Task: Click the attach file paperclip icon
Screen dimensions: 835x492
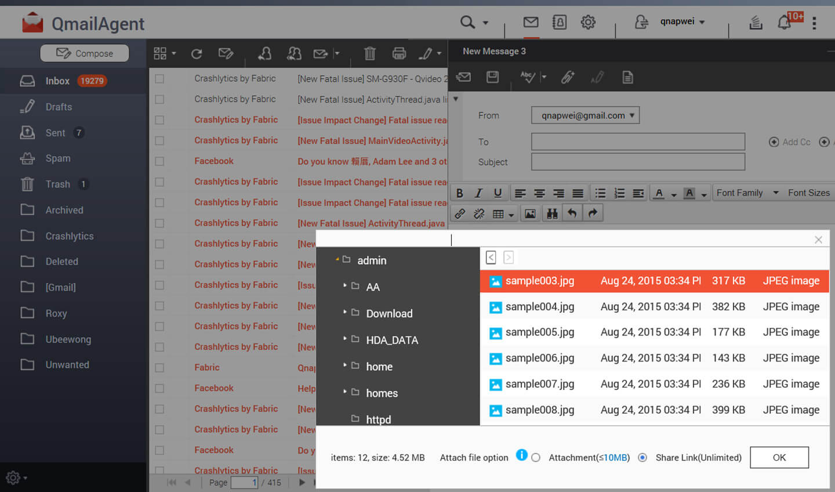Action: [568, 77]
